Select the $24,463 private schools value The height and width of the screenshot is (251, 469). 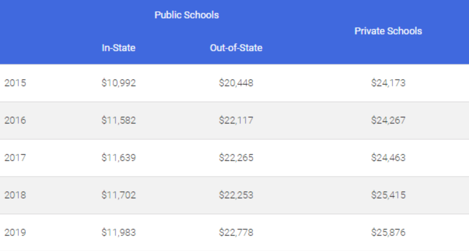point(388,158)
